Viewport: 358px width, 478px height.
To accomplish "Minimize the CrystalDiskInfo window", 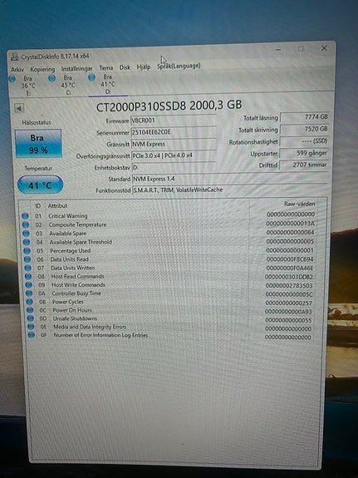I will coord(278,50).
